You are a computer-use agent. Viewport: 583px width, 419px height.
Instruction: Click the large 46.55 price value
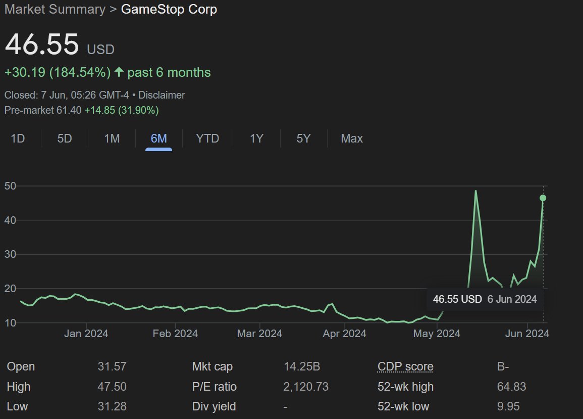pyautogui.click(x=42, y=44)
